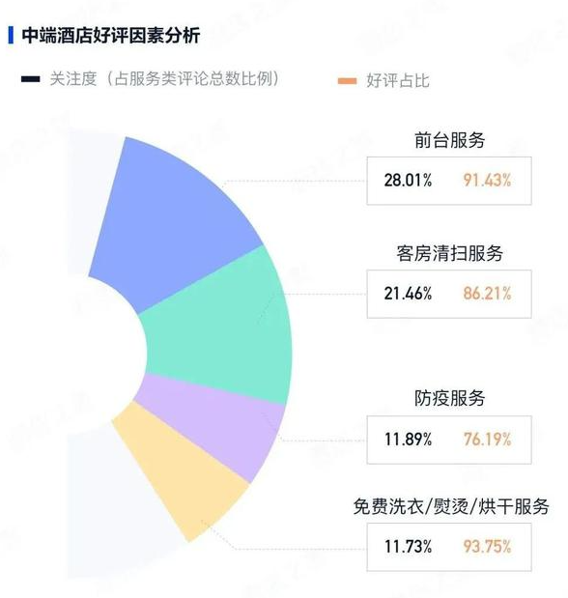Viewport: 568px width, 598px height.
Task: Click the dark blue 关注度 legend marker
Action: [31, 79]
